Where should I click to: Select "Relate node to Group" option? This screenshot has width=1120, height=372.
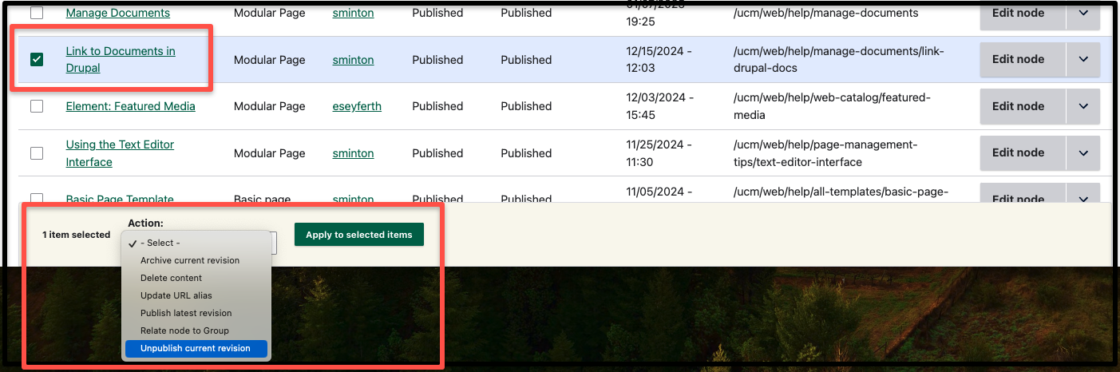coord(184,330)
